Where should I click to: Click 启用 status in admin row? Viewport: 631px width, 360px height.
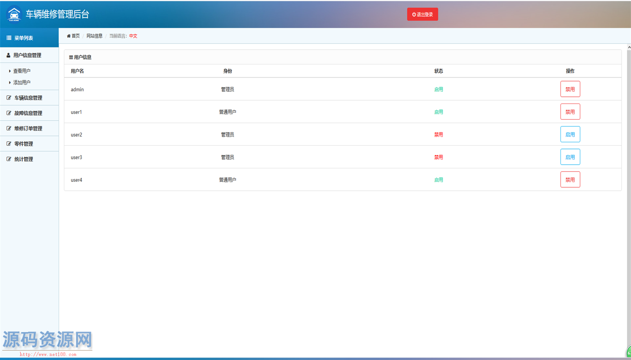tap(439, 90)
